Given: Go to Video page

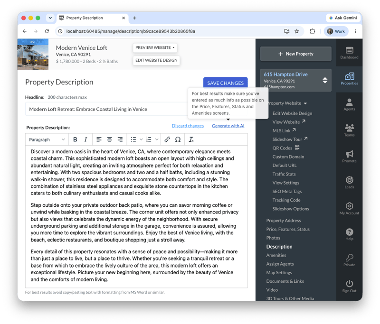Looking at the screenshot, I should [272, 290].
